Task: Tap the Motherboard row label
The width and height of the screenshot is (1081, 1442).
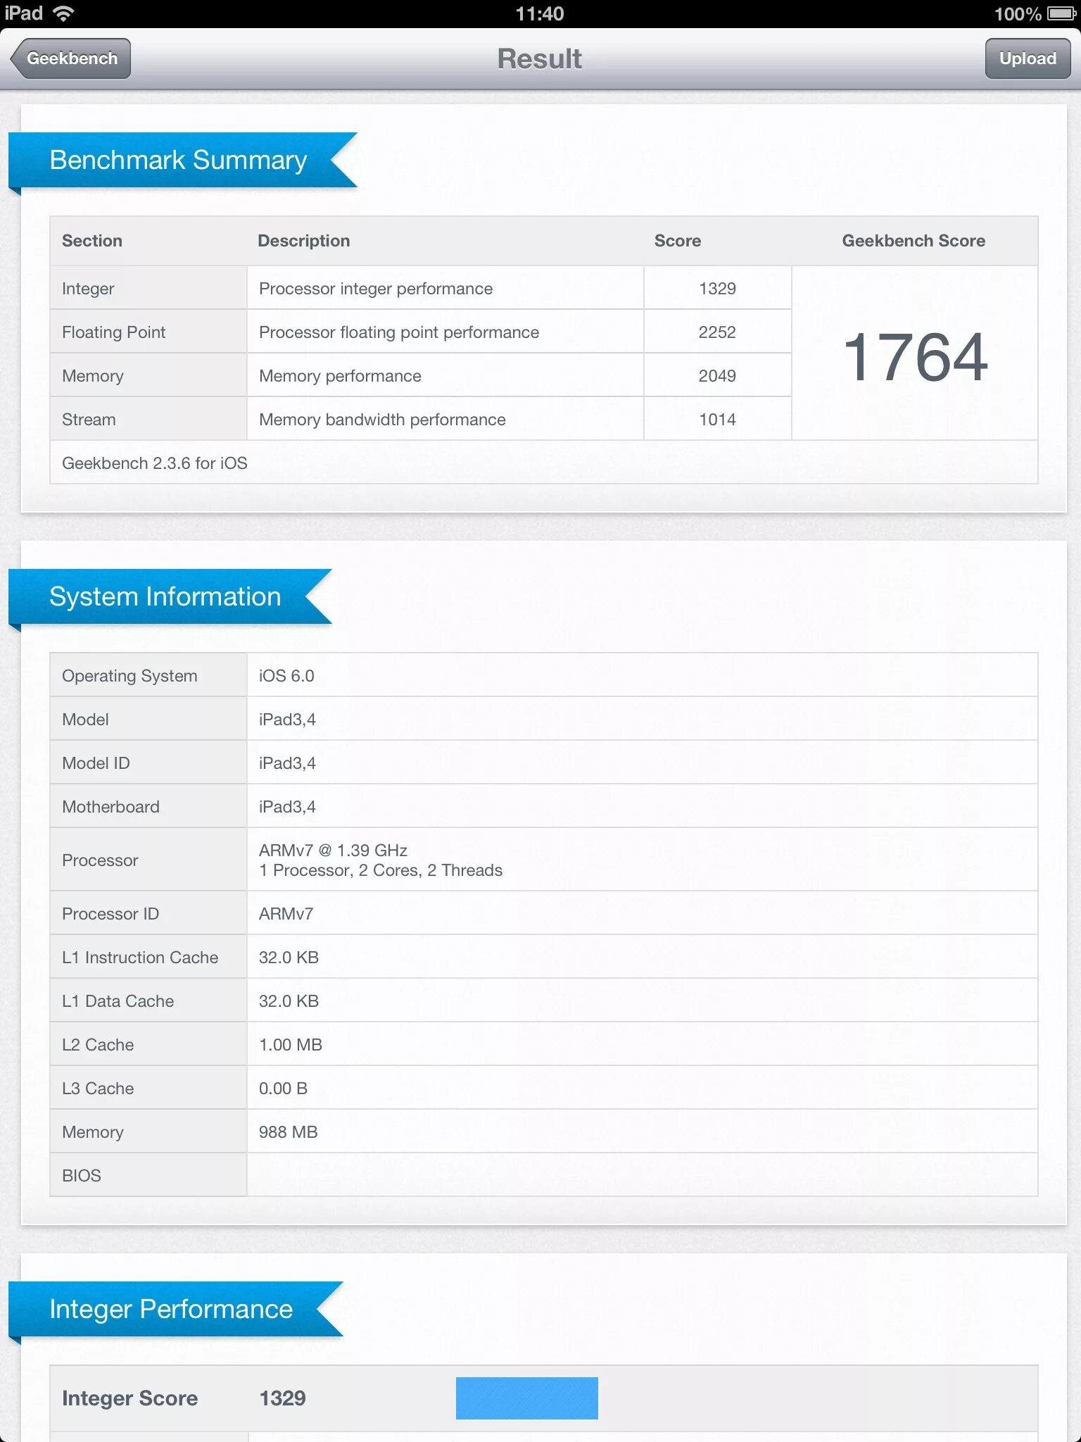Action: pos(110,806)
